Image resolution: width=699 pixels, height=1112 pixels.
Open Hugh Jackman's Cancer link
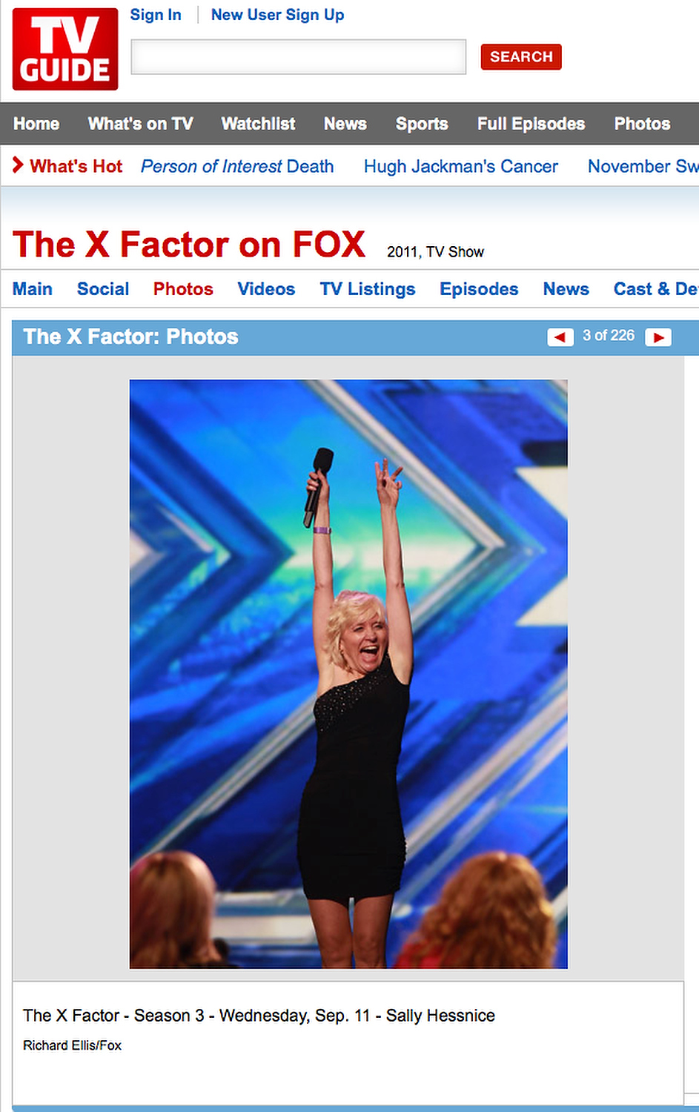tap(461, 166)
